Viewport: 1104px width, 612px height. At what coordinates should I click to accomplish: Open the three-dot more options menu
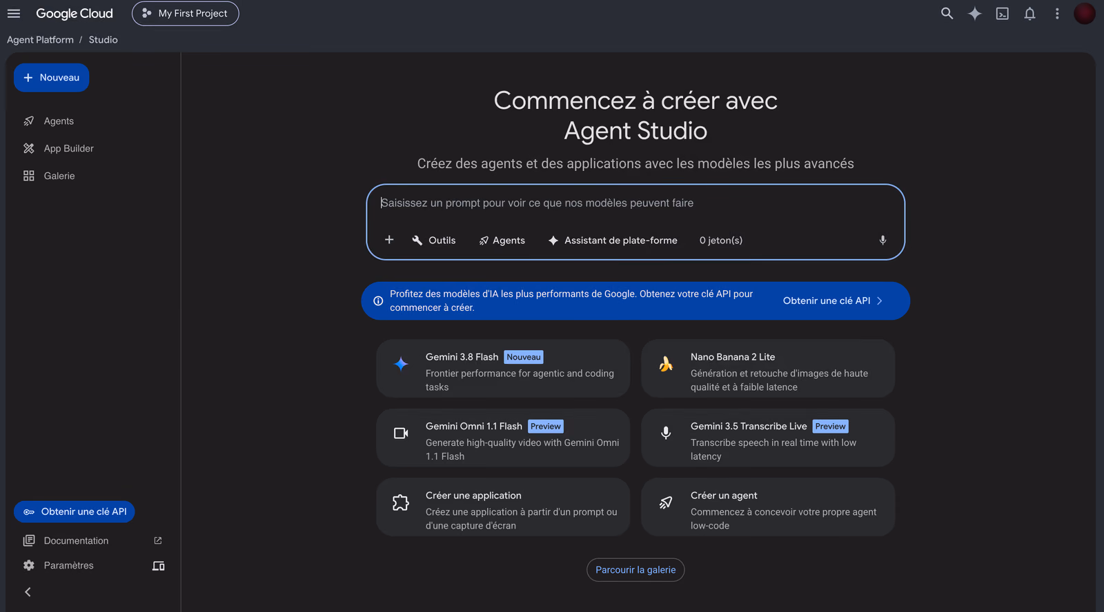click(1057, 13)
